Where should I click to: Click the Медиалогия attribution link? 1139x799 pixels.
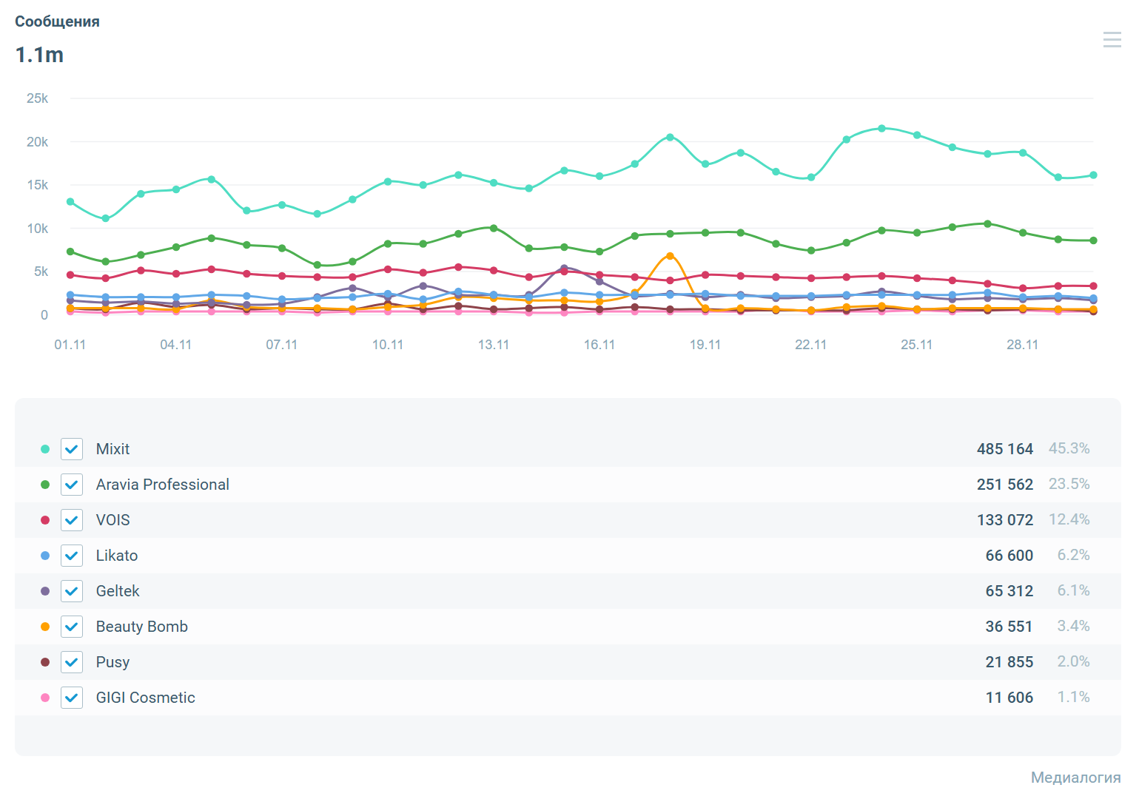click(1075, 778)
